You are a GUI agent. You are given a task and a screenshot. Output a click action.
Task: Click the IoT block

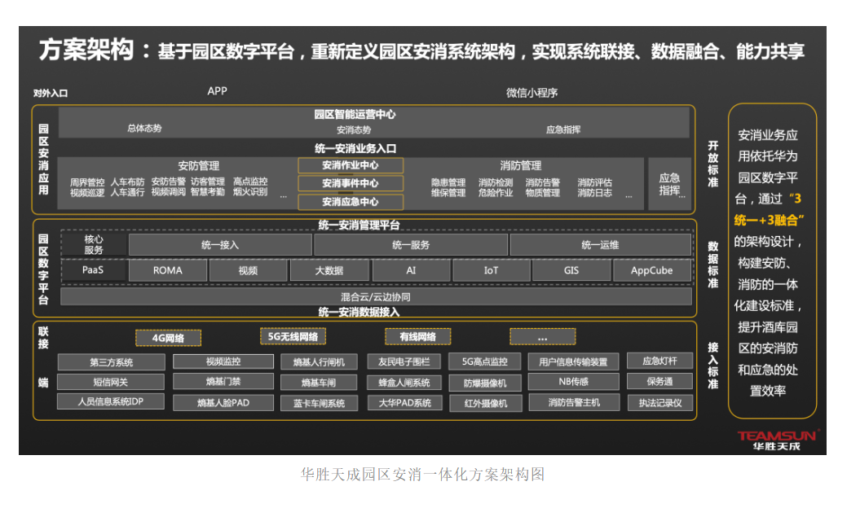click(491, 270)
